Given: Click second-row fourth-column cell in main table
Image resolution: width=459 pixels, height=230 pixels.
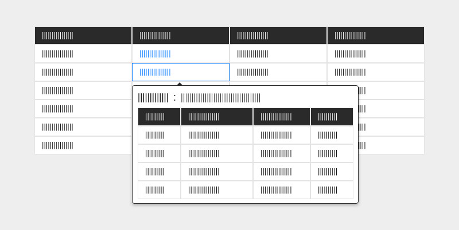Looking at the screenshot, I should 350,72.
